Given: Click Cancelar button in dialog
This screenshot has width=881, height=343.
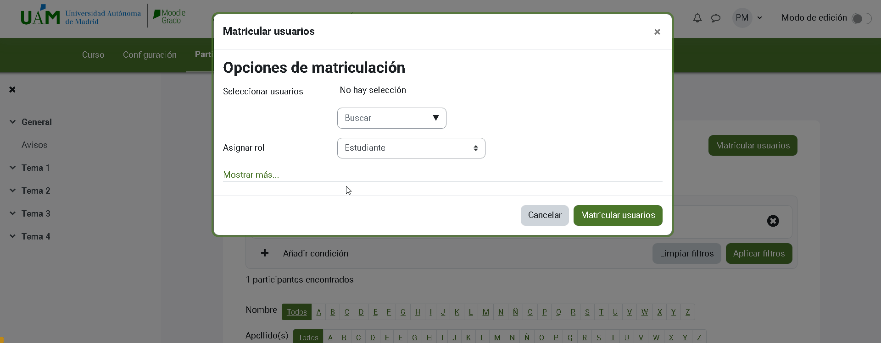Looking at the screenshot, I should coord(545,215).
